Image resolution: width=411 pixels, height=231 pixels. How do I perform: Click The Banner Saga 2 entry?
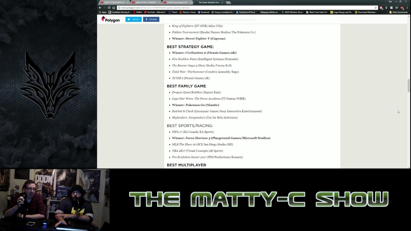pyautogui.click(x=202, y=65)
